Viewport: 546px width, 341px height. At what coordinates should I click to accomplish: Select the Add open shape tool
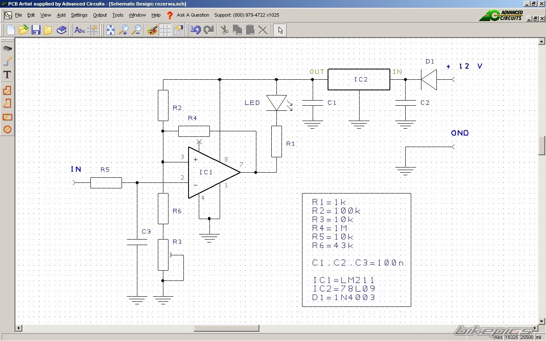(x=7, y=103)
